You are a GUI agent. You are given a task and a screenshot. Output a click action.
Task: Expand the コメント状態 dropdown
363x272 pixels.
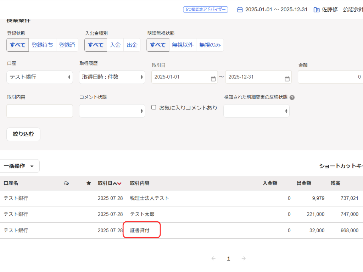point(112,111)
